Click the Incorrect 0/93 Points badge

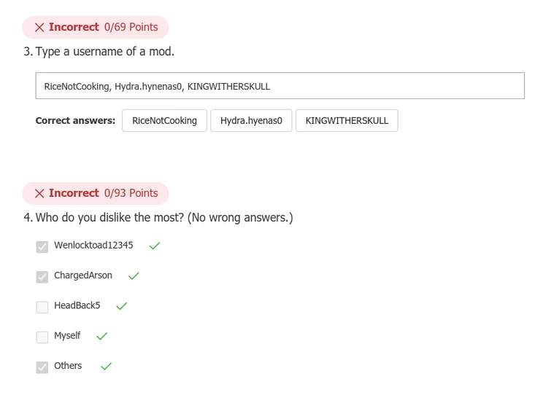96,194
